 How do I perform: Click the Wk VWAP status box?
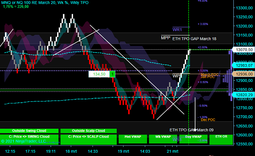(163, 139)
